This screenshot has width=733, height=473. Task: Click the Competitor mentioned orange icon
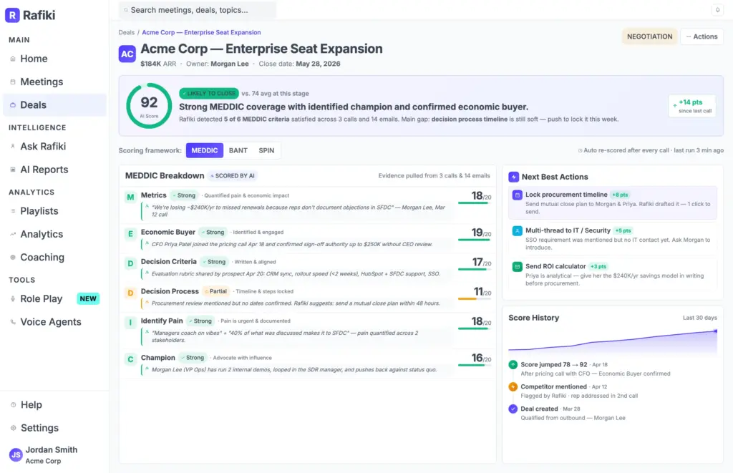(513, 387)
